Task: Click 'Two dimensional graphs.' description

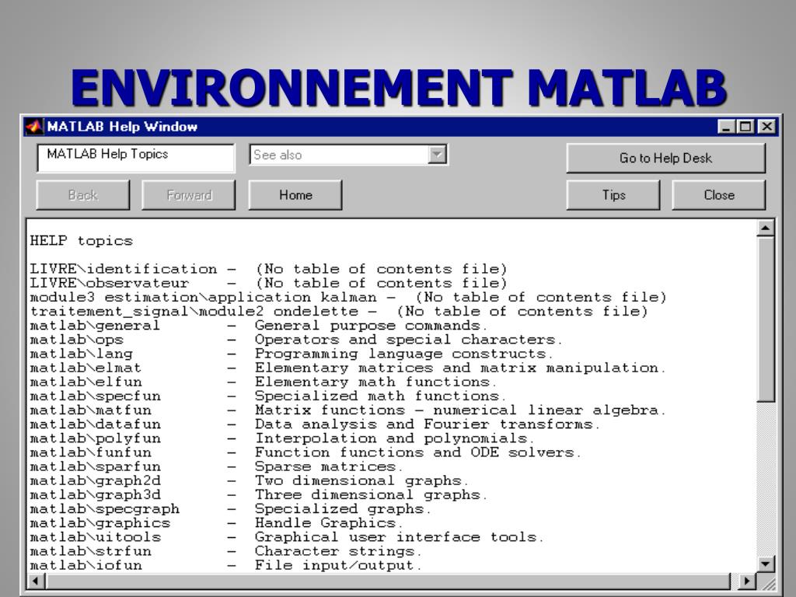Action: point(361,481)
